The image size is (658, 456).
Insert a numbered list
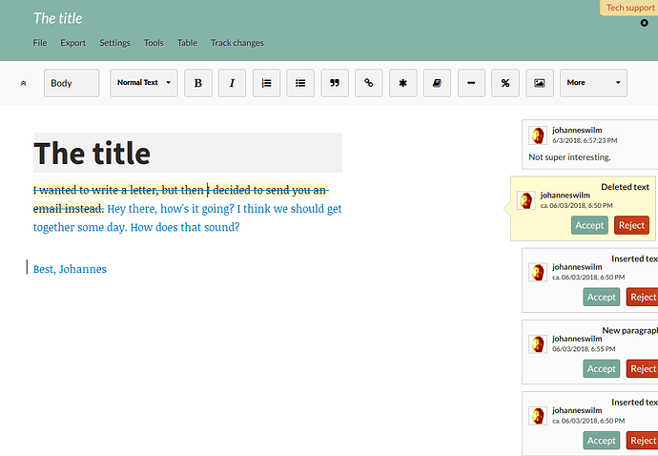tap(266, 83)
